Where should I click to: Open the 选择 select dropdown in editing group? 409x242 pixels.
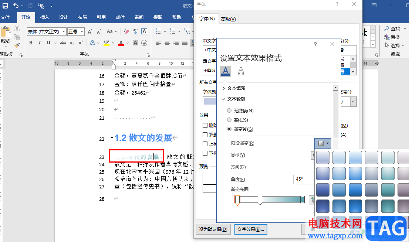[395, 45]
